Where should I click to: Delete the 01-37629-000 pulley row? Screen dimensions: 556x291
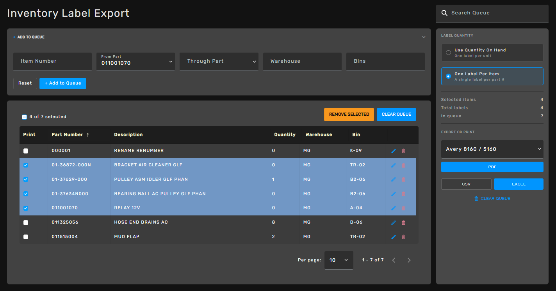403,179
